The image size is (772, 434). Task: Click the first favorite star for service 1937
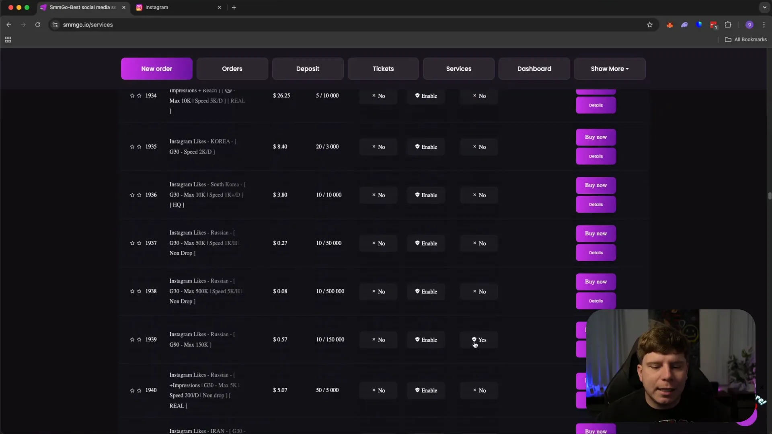[132, 243]
